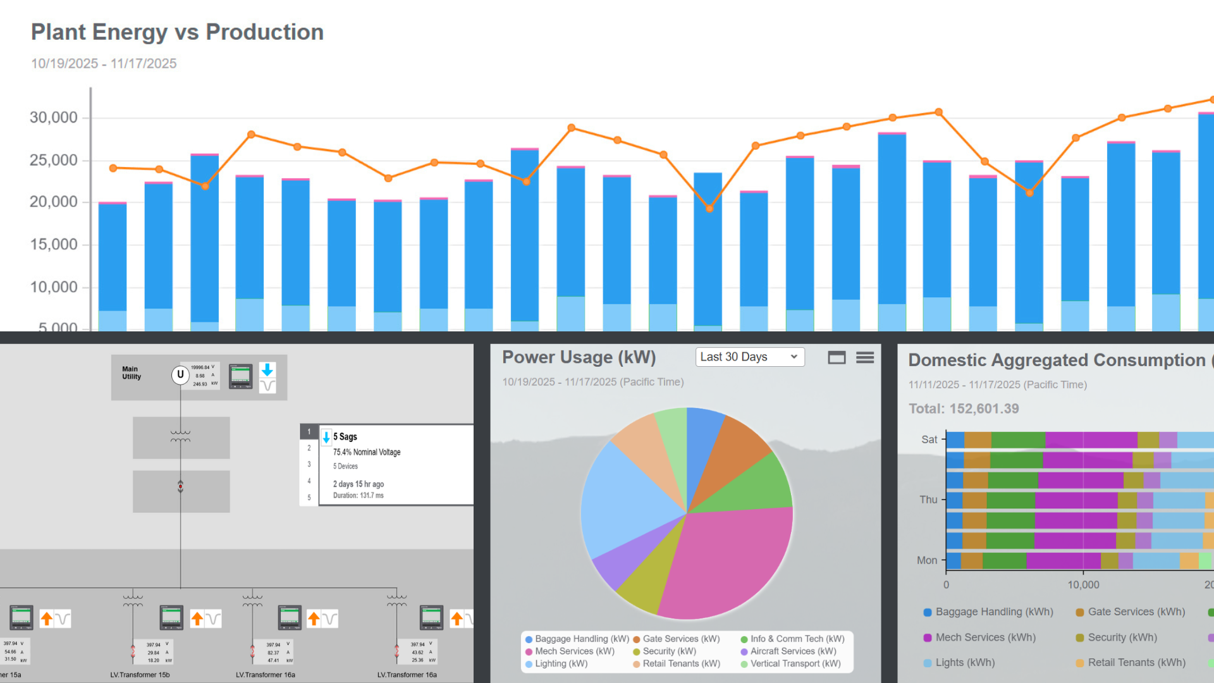This screenshot has width=1214, height=683.
Task: Expand alarm entry 5 in the sags list
Action: tap(309, 497)
